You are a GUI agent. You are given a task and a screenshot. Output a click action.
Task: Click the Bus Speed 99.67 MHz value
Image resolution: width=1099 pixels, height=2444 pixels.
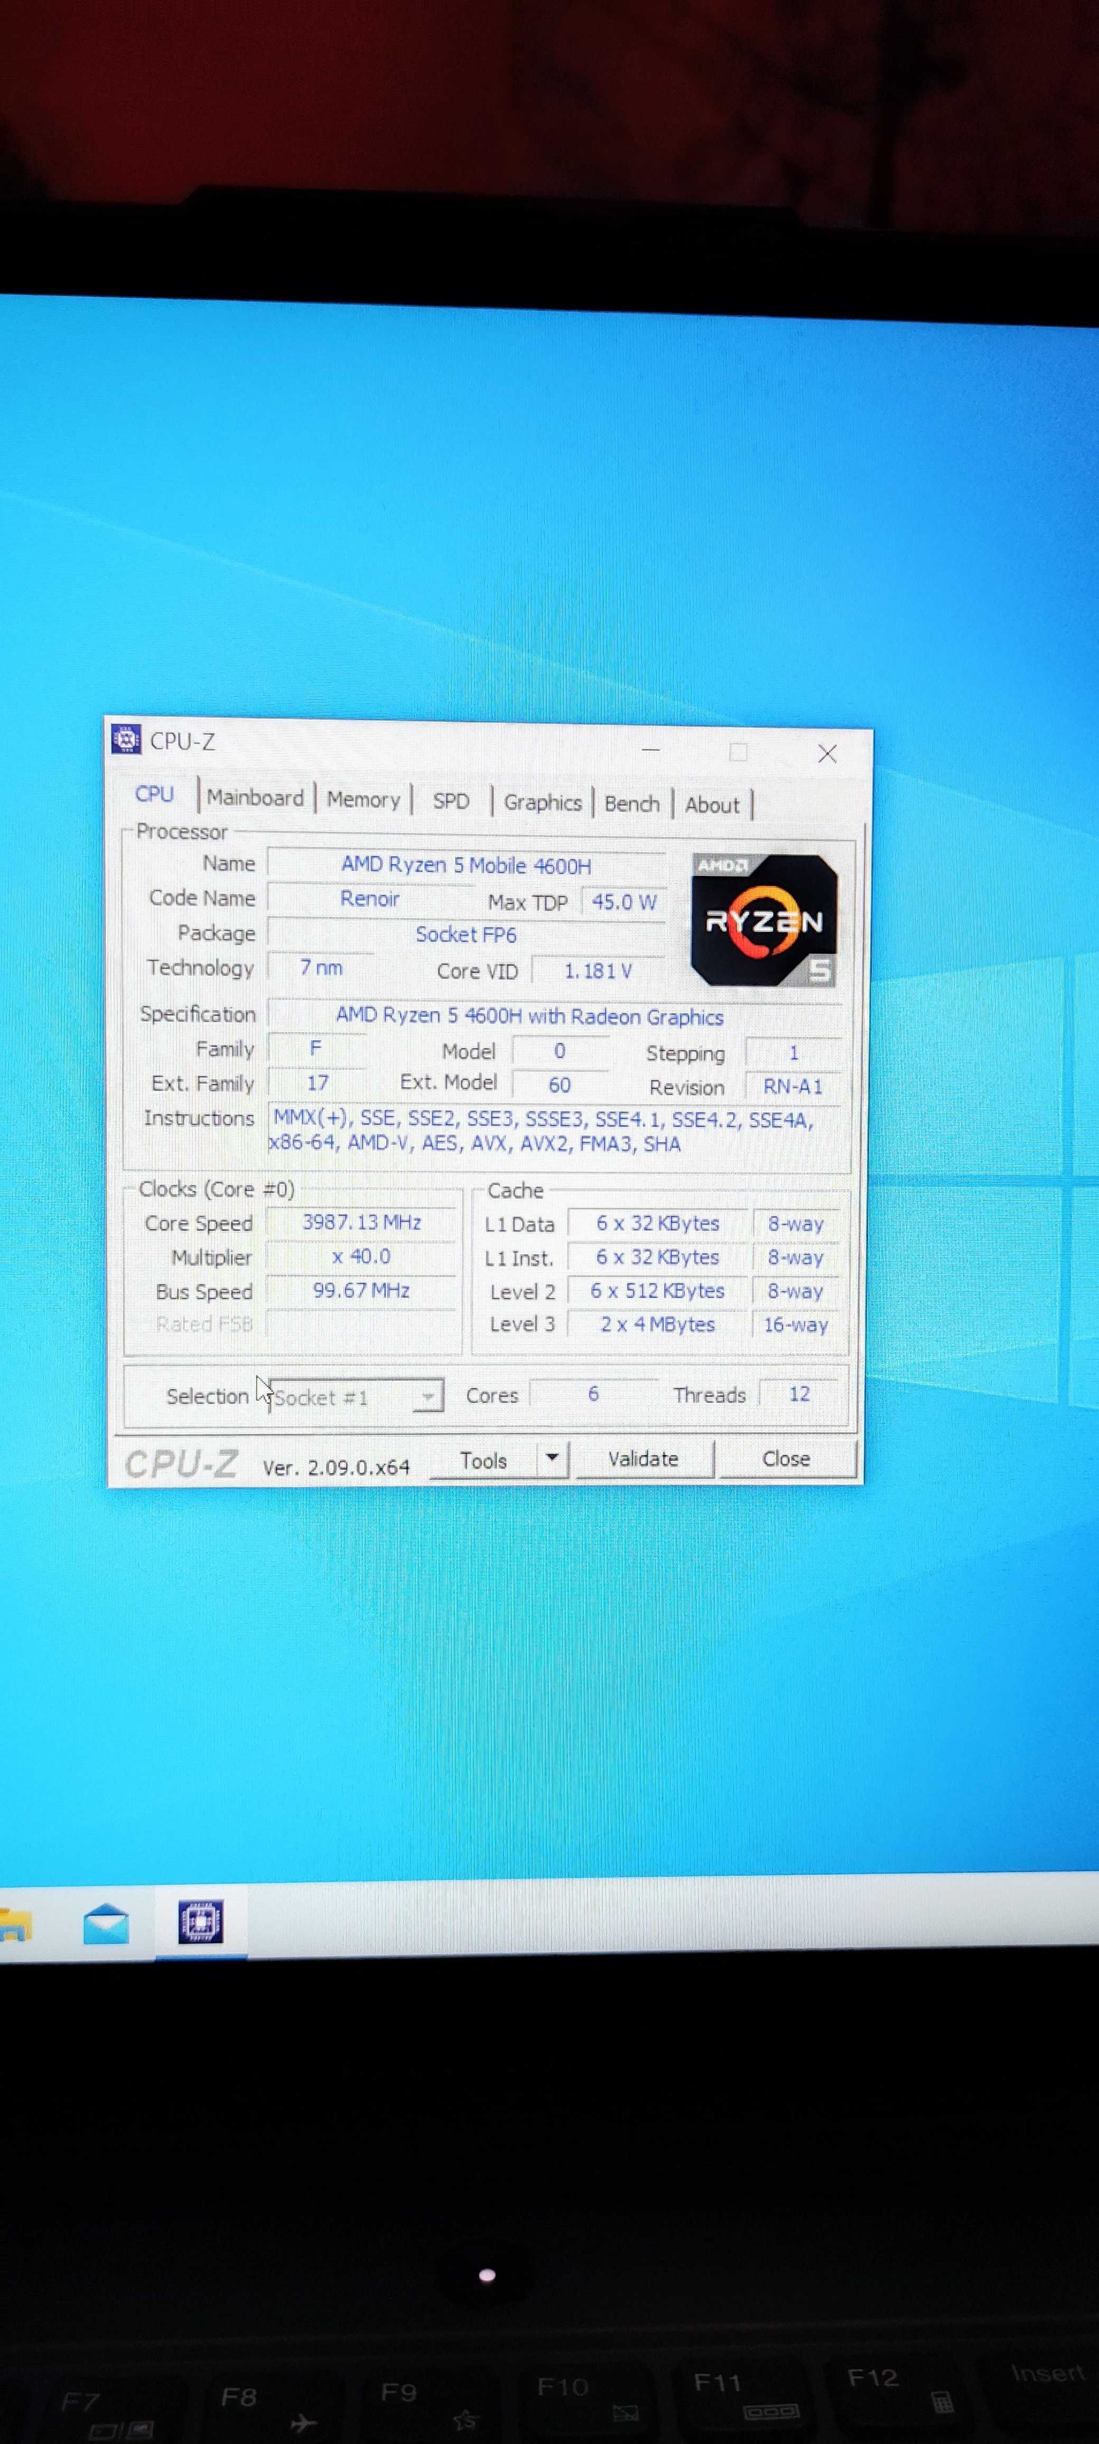pos(361,1290)
